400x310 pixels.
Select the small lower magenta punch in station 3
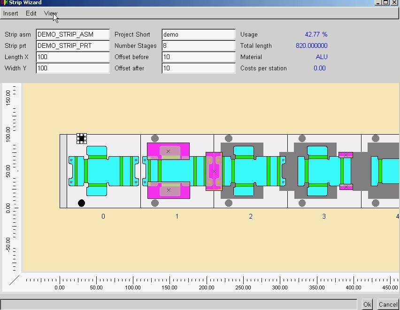pyautogui.click(x=346, y=187)
